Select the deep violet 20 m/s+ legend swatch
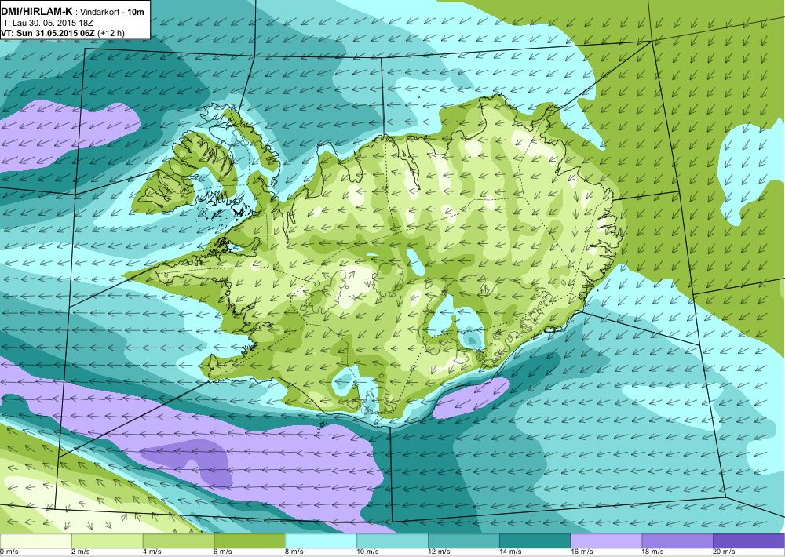The height and width of the screenshot is (557, 785). click(749, 541)
